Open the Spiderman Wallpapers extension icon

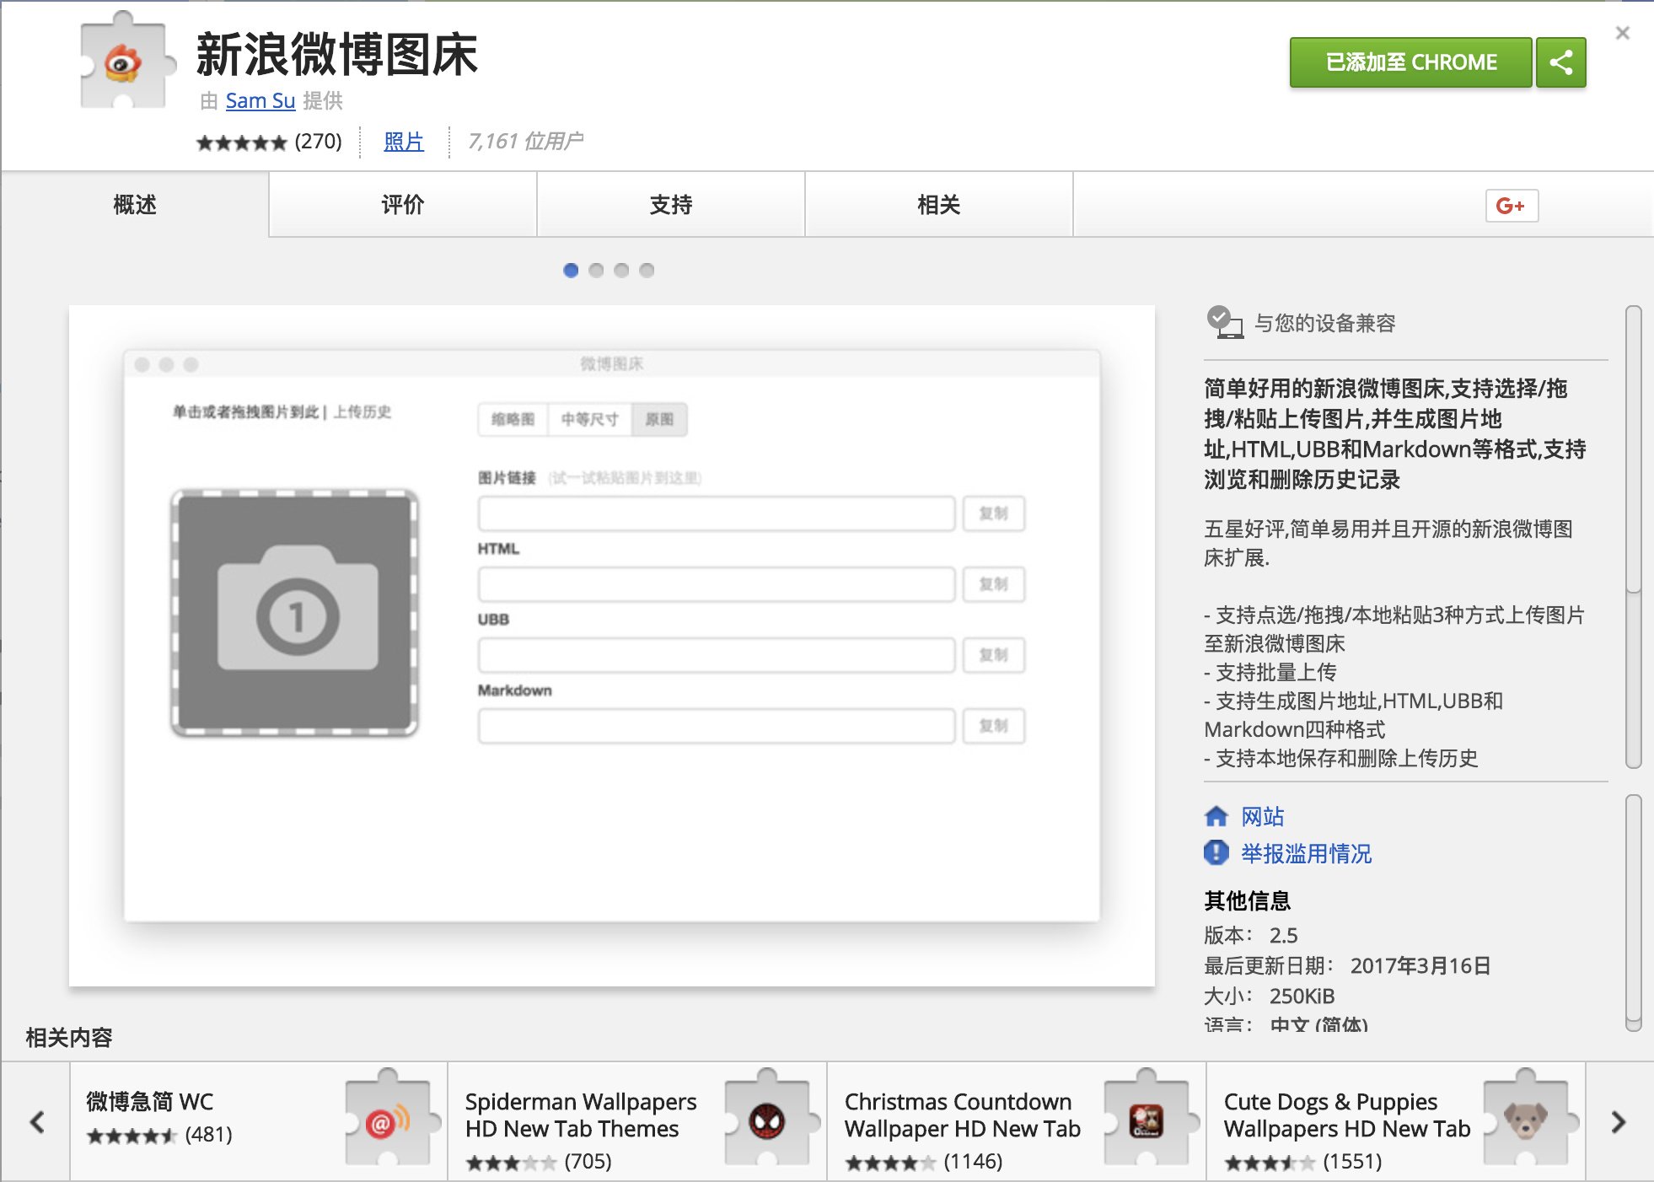point(768,1120)
